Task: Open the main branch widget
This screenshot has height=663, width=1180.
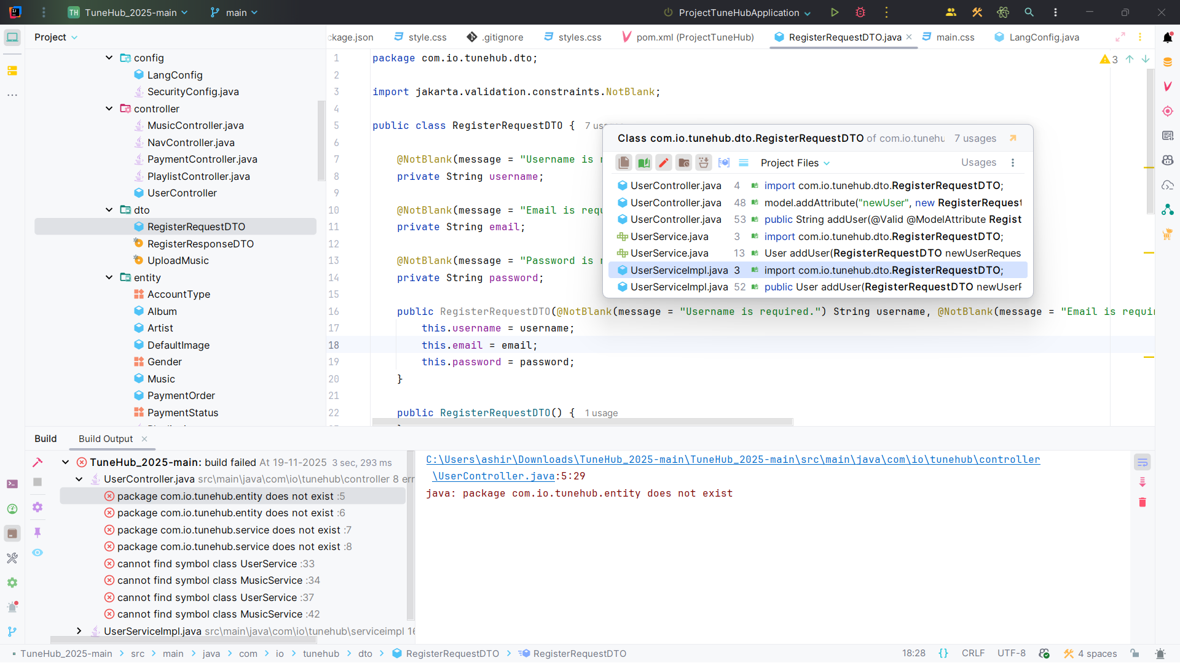Action: point(234,12)
